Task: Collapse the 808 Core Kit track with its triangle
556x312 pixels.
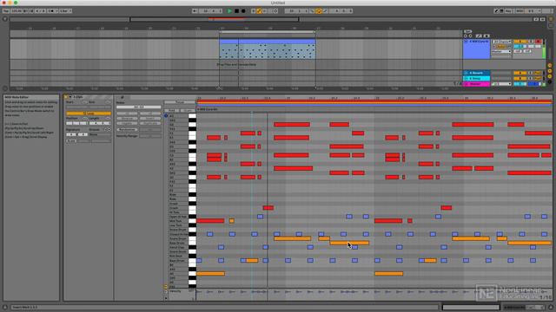Action: click(466, 42)
